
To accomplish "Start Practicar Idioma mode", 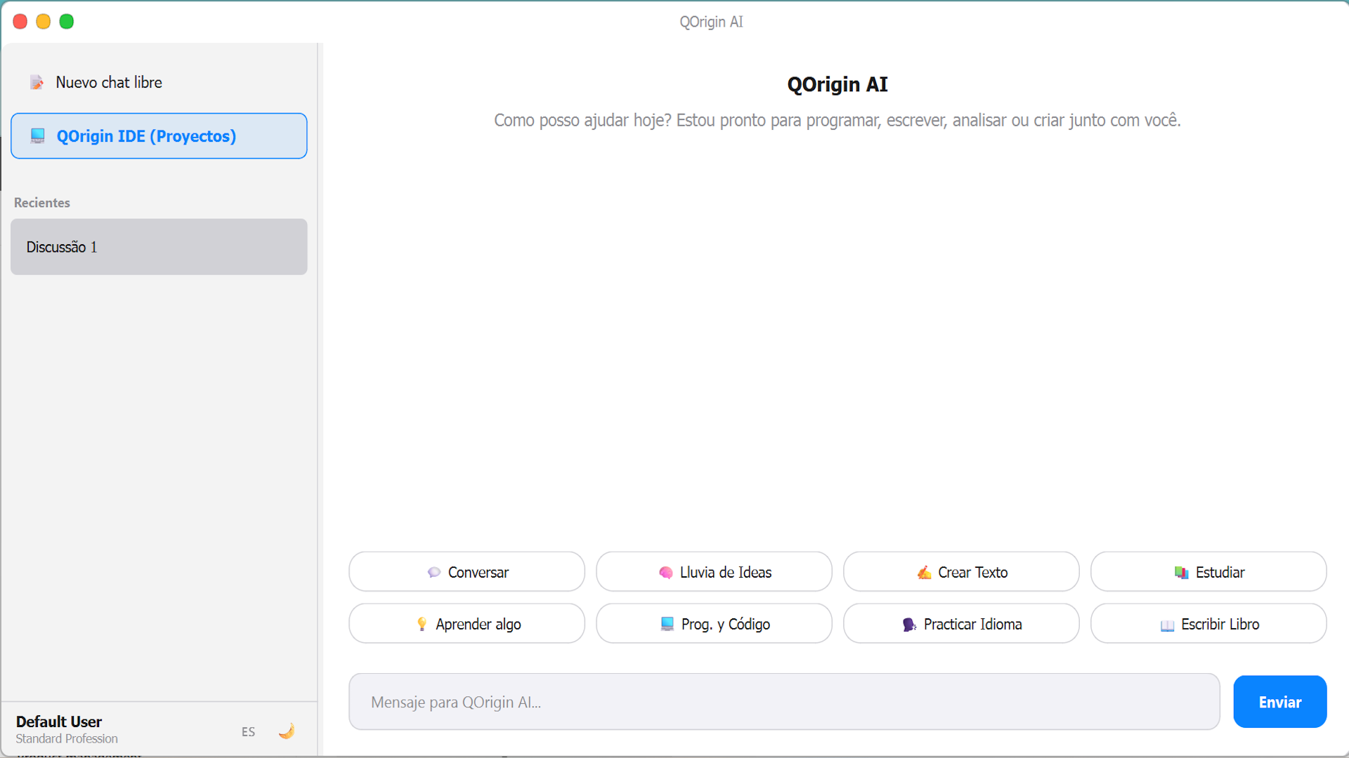I will tap(961, 624).
